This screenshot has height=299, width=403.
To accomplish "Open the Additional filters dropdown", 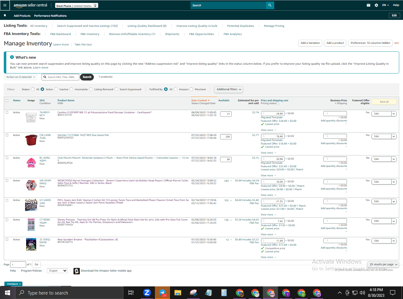I will click(x=229, y=89).
